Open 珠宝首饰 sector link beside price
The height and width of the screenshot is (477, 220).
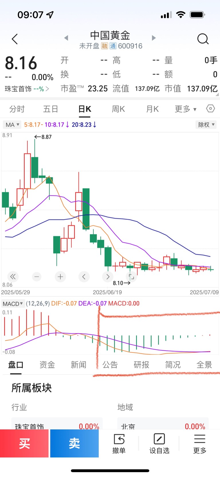[27, 89]
